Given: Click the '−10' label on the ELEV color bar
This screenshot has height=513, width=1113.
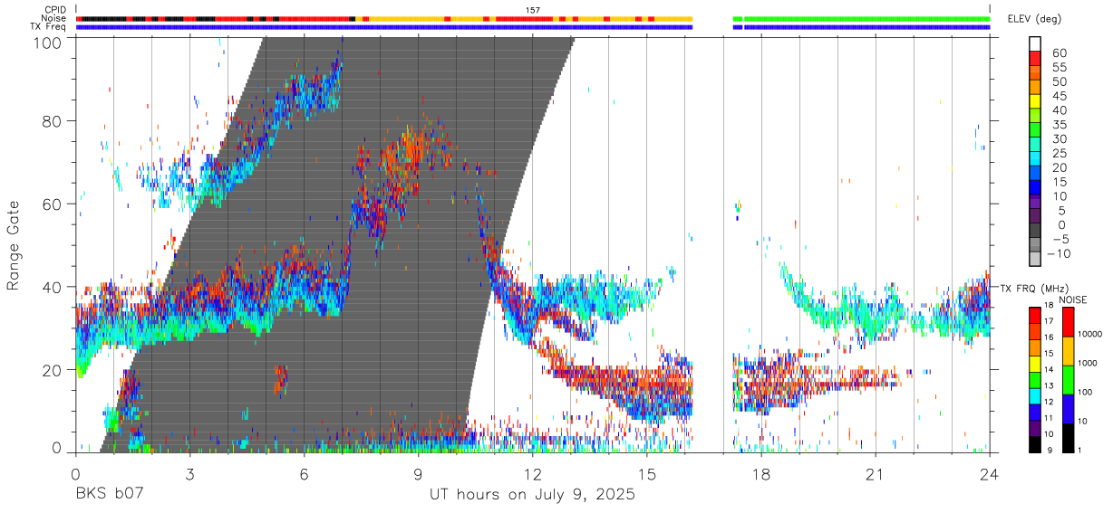Looking at the screenshot, I should click(x=1060, y=254).
